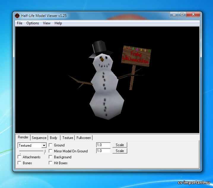Click the Half-Life Model Viewer title bar icon
Viewport: 213px width, 188px height.
tap(17, 15)
